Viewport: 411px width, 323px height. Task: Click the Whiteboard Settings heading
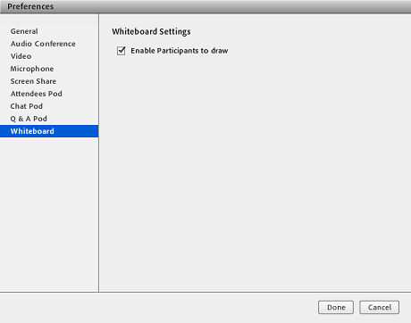click(x=151, y=31)
